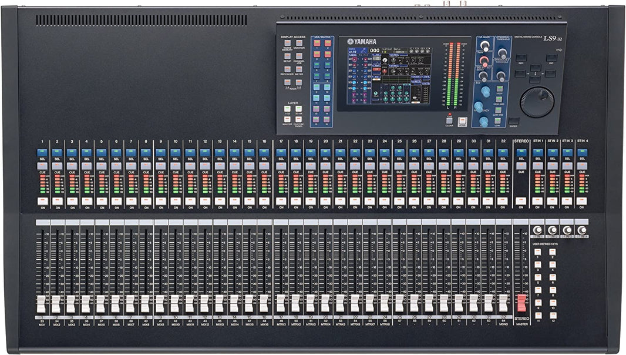Select the EQ HIGH MID band key
Image resolution: width=626 pixels, height=355 pixels.
click(499, 99)
